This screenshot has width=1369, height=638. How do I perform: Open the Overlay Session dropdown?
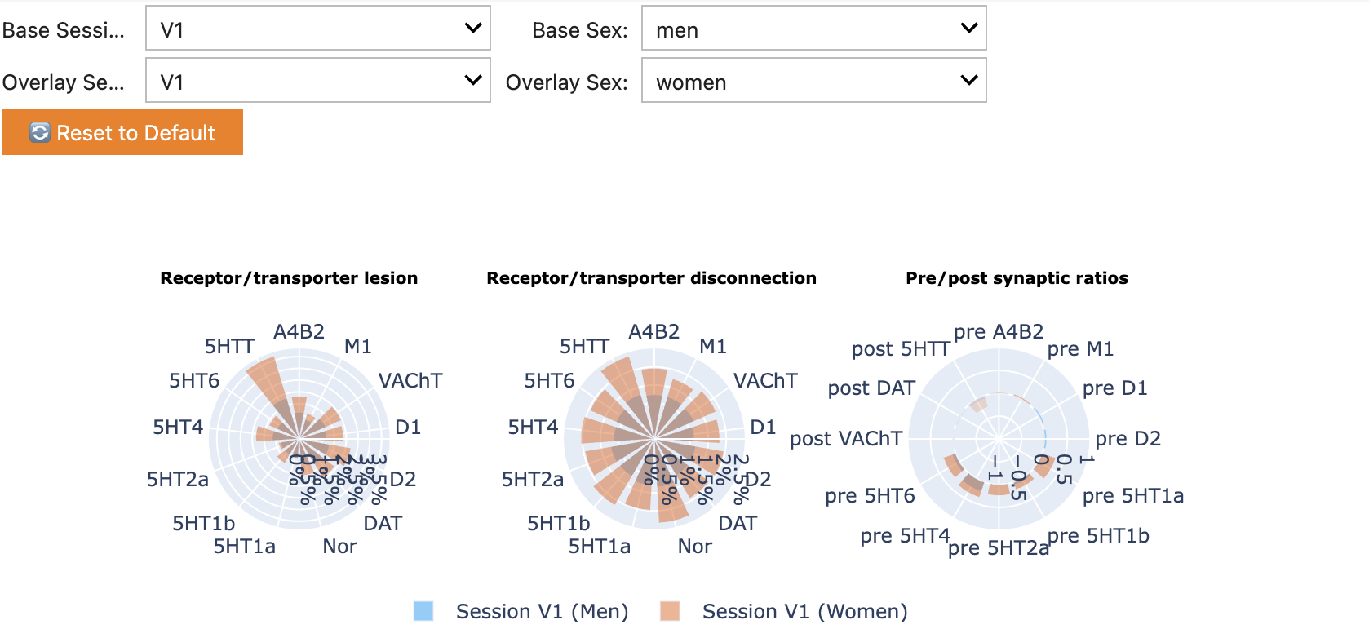[317, 80]
